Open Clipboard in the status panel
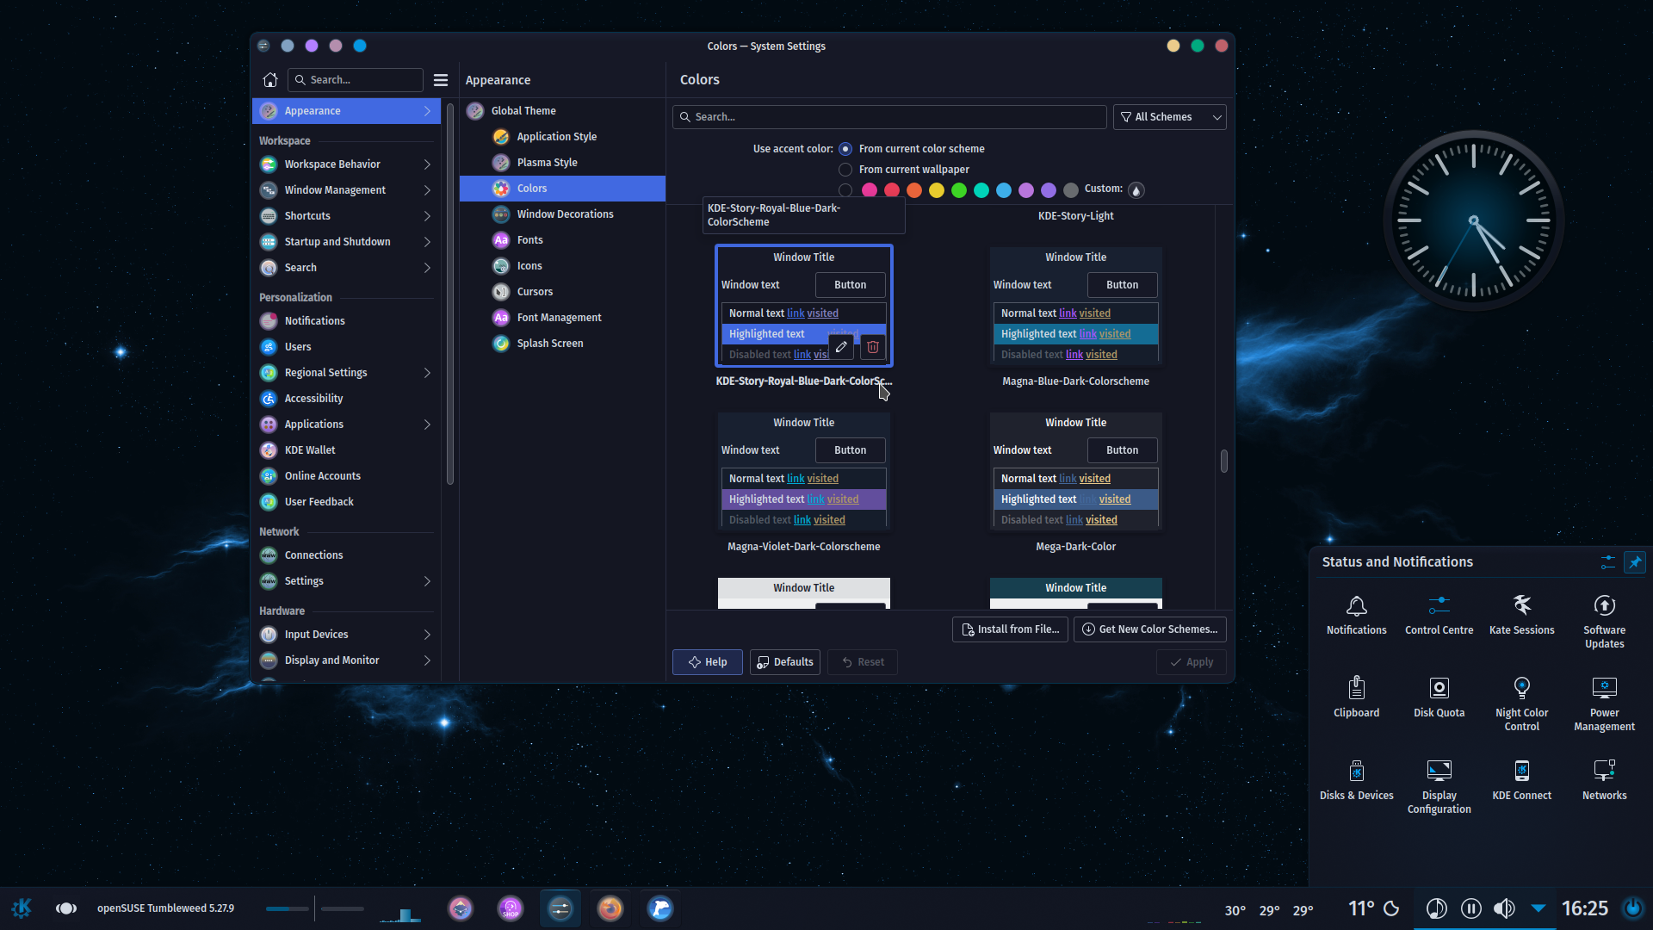The width and height of the screenshot is (1653, 930). click(1357, 697)
